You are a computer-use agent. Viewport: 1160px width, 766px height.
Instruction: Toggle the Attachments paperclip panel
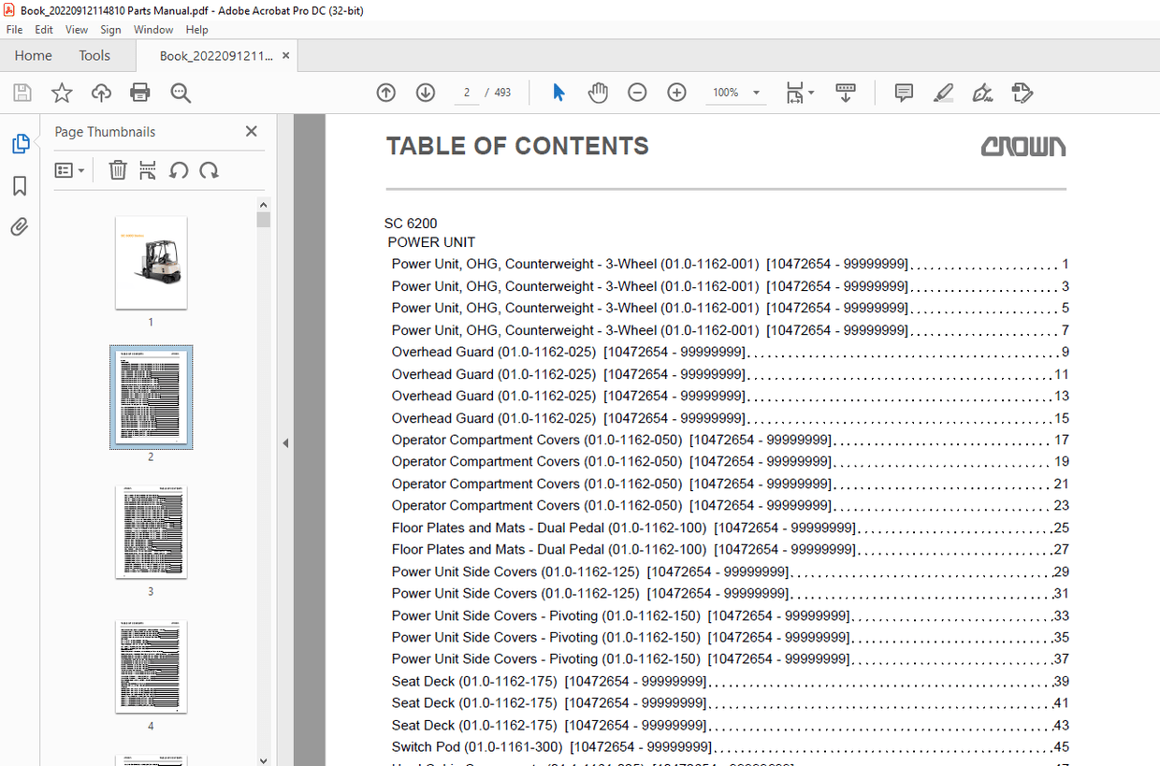point(20,227)
